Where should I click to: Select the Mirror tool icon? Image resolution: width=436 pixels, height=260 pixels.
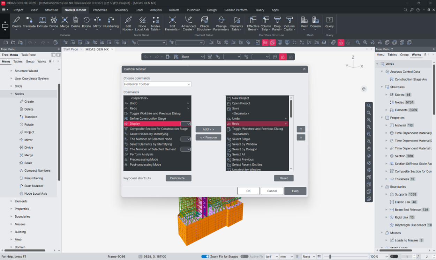(97, 22)
